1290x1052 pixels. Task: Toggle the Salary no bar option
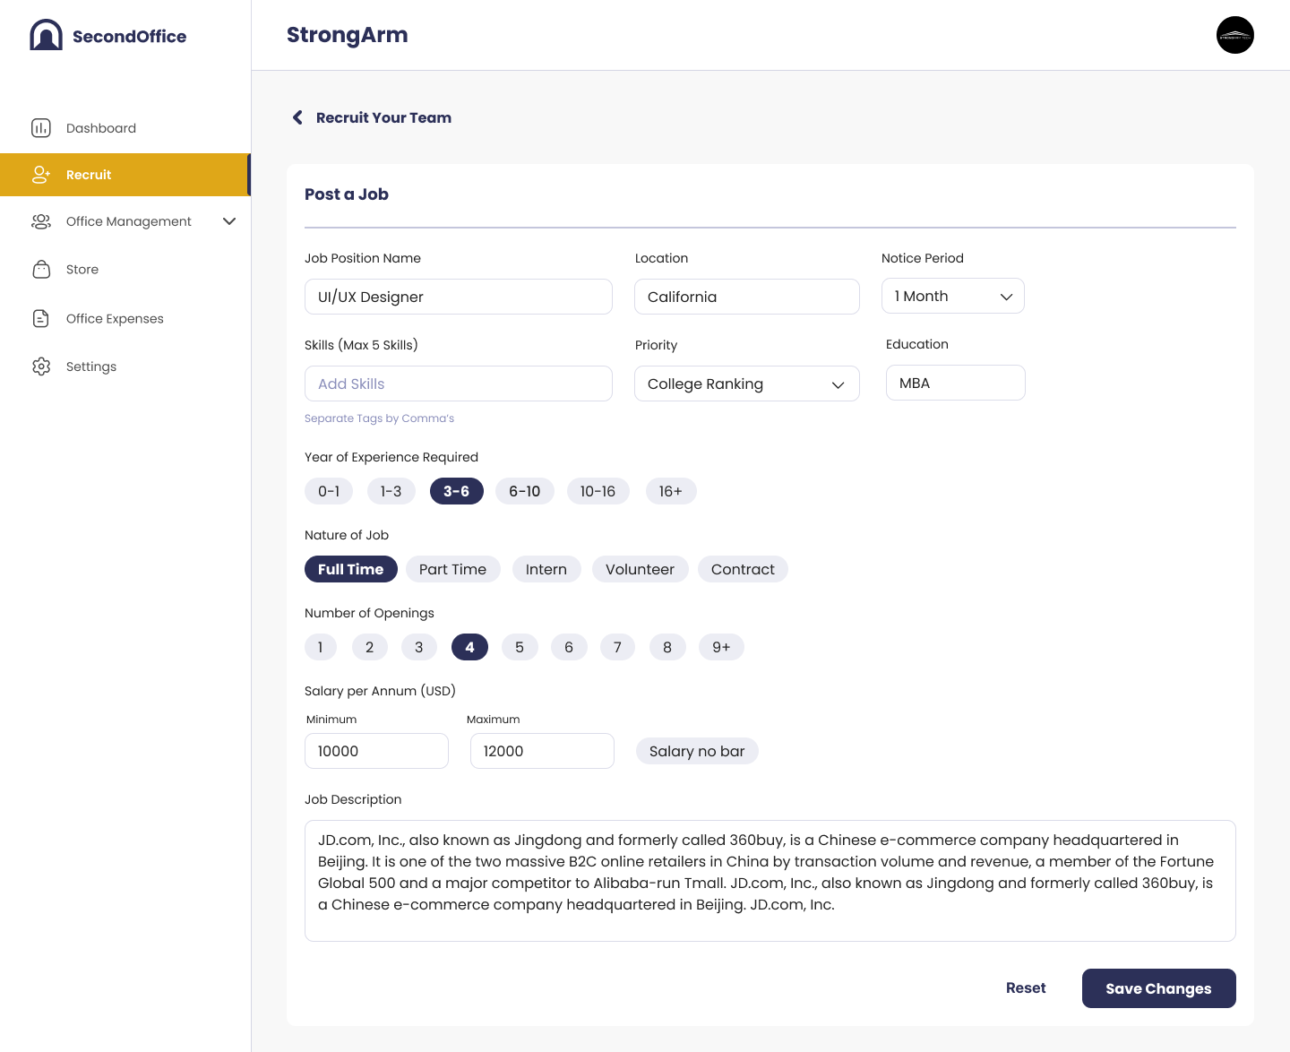point(697,751)
